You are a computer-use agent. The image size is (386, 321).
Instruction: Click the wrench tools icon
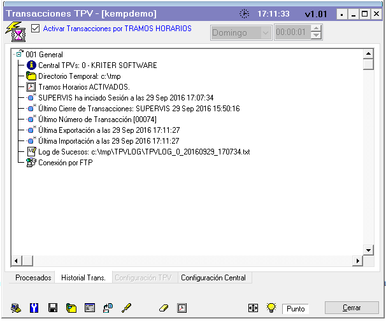point(34,308)
